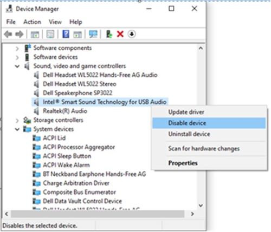Viewport: 271px width, 232px height.
Task: Click speaker icon beside Dell Speakerphone SP3022
Action: tap(36, 93)
